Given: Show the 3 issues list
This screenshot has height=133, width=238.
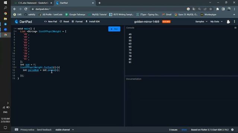Looking at the screenshot, I should coord(184,130).
